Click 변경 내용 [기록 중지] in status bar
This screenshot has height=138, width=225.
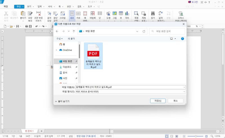tap(86, 136)
